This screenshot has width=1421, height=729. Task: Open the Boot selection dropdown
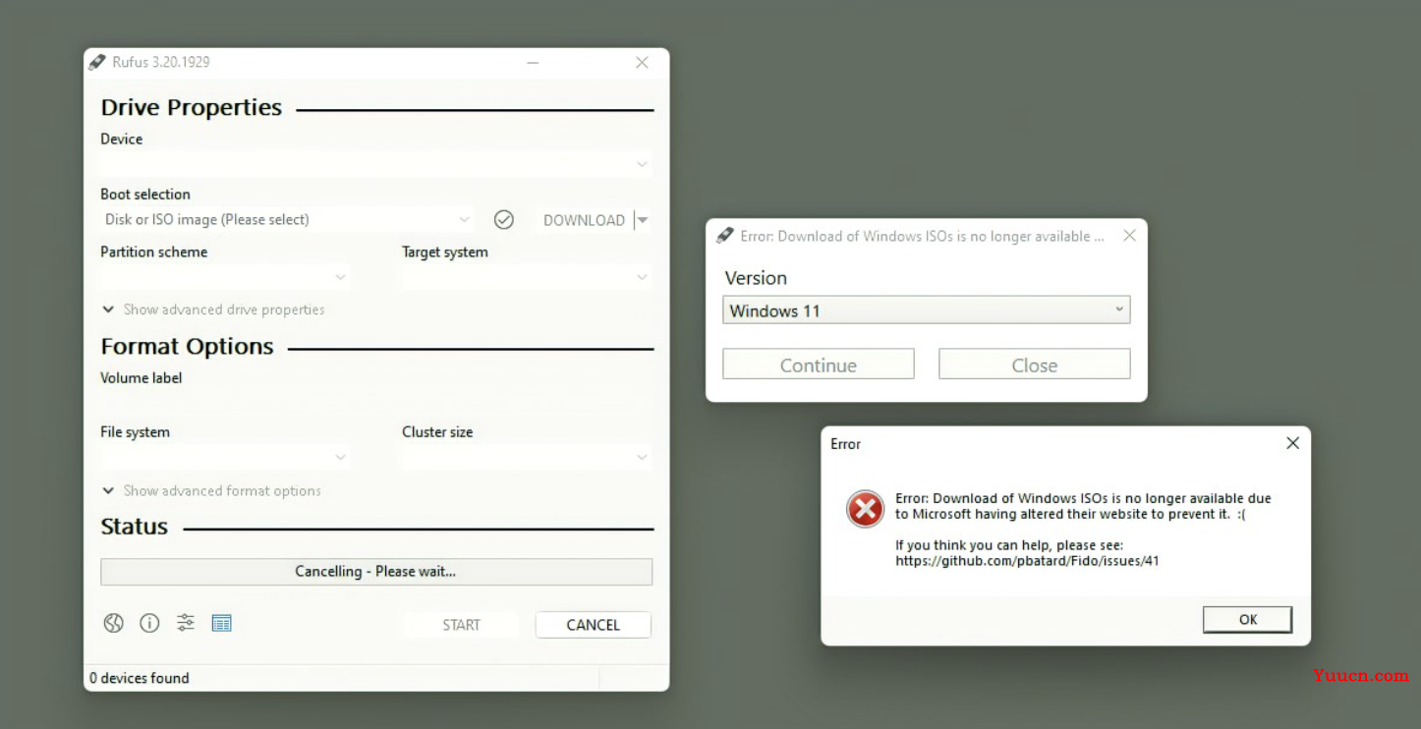point(288,219)
